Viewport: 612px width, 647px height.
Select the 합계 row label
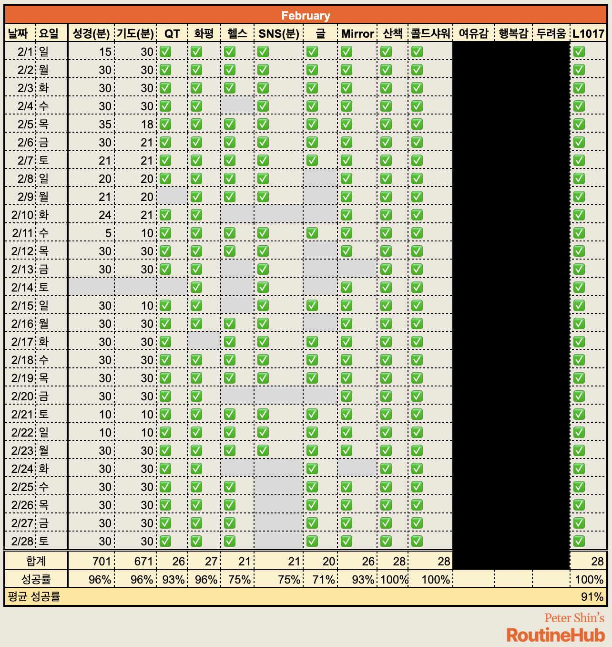pyautogui.click(x=36, y=561)
